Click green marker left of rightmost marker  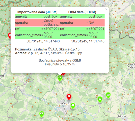click(x=100, y=100)
